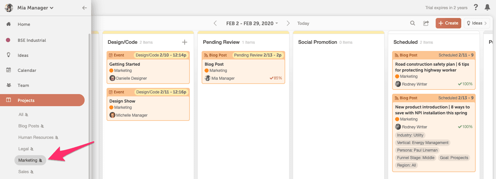Click the search magnifier icon
The image size is (496, 179).
point(413,23)
